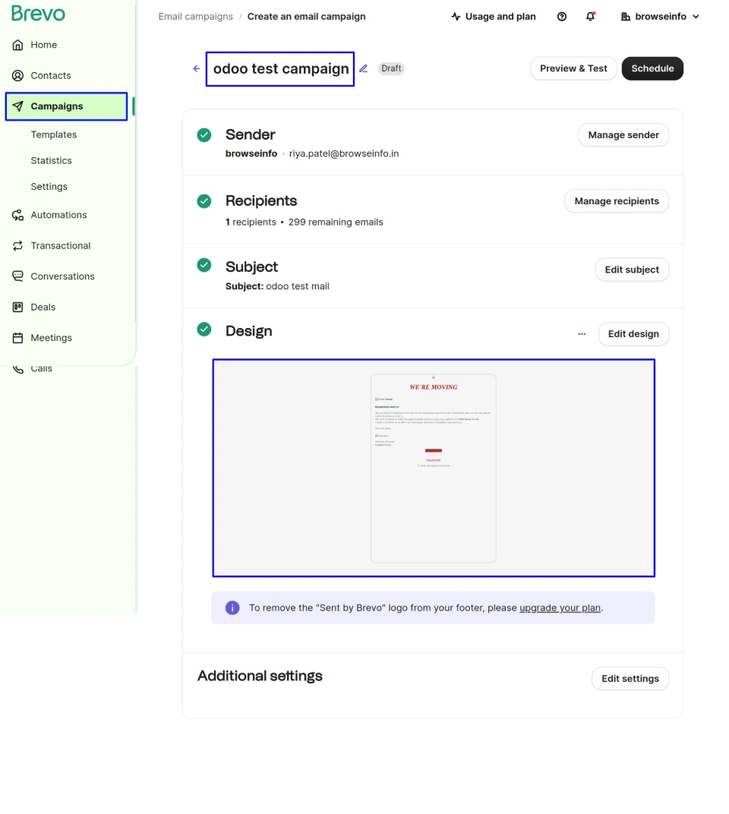Follow the upgrade your plan link
Viewport: 729px width, 814px height.
(x=560, y=607)
